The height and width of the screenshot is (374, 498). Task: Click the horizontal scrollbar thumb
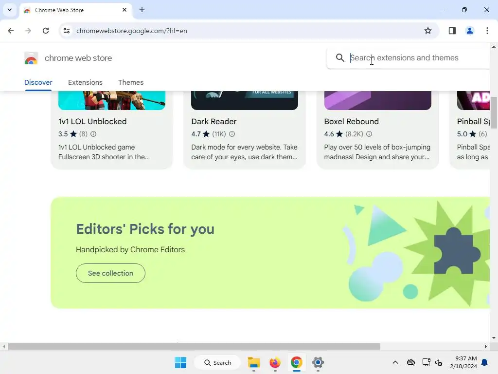(x=194, y=347)
